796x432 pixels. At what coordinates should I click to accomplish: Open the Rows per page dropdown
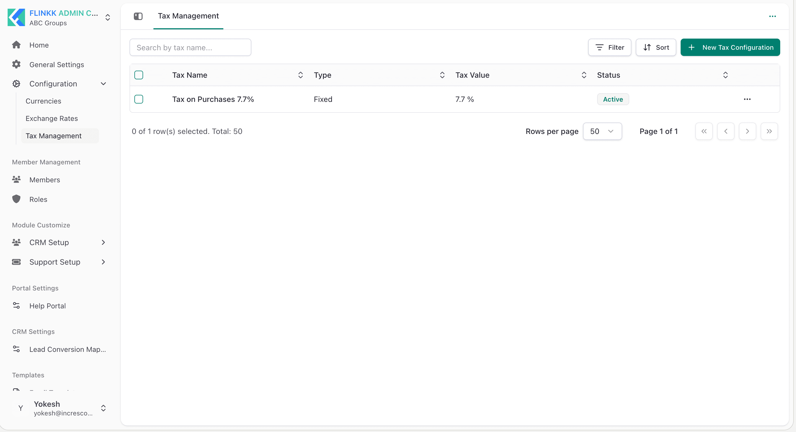tap(602, 131)
